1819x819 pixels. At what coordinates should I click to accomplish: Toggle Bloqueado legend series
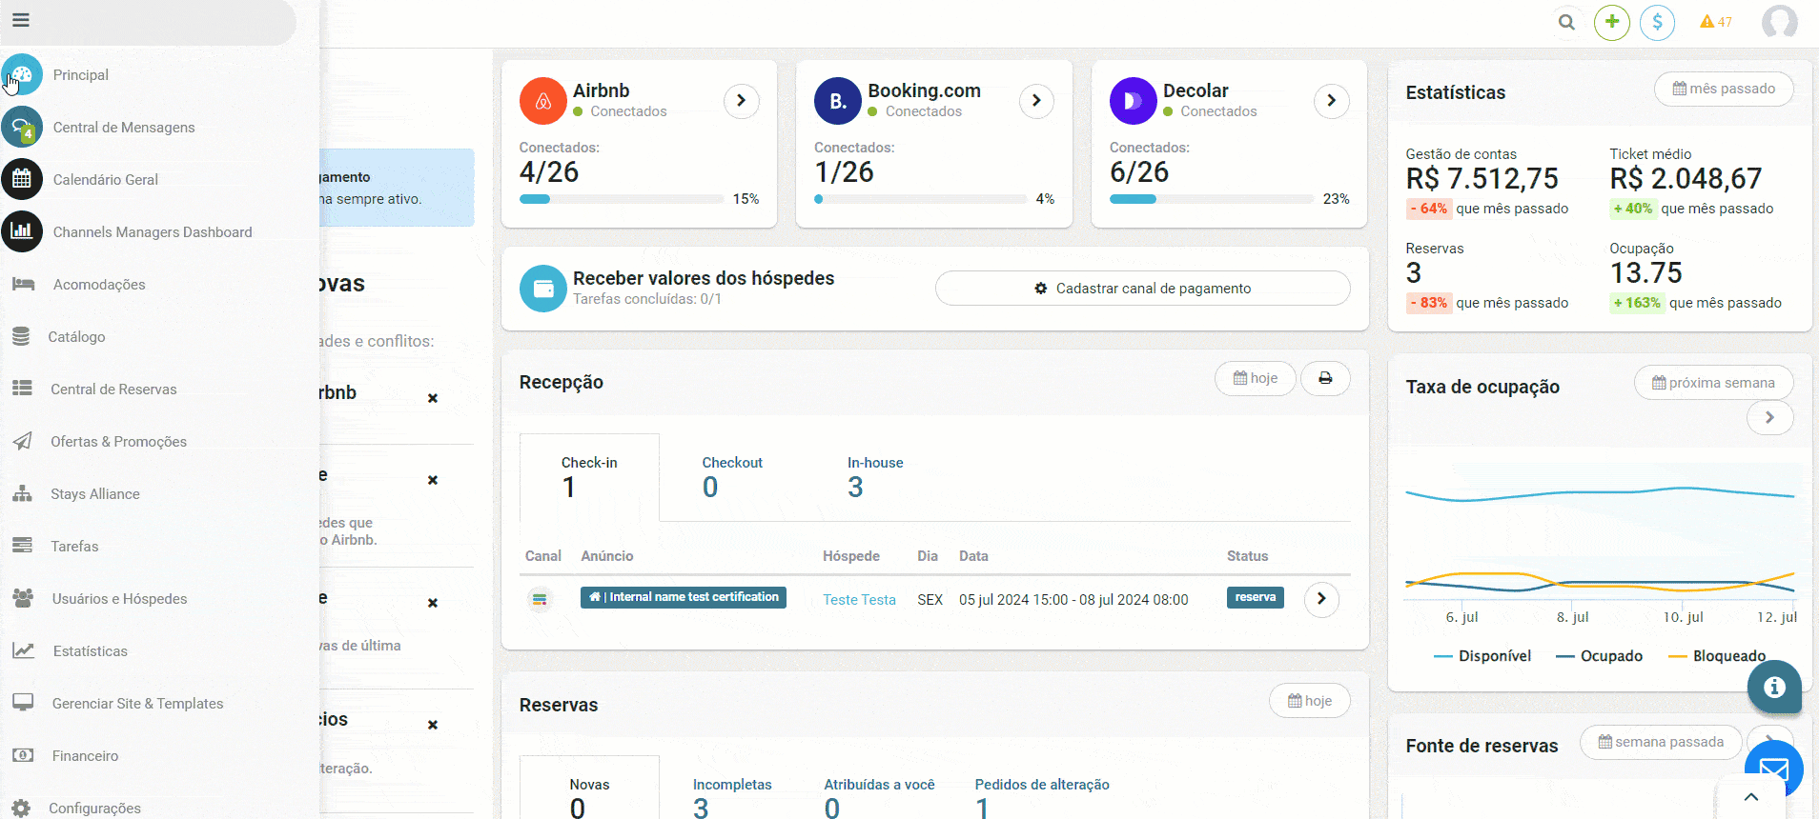(x=1717, y=656)
